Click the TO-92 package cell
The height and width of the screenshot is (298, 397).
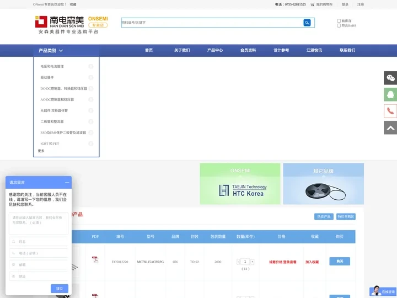tap(195, 262)
